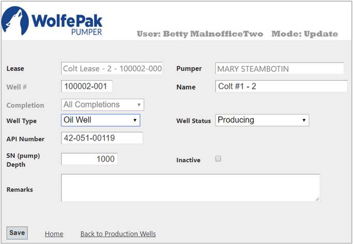Click the Remarks box resize handle
This screenshot has height=244, width=353.
317,199
